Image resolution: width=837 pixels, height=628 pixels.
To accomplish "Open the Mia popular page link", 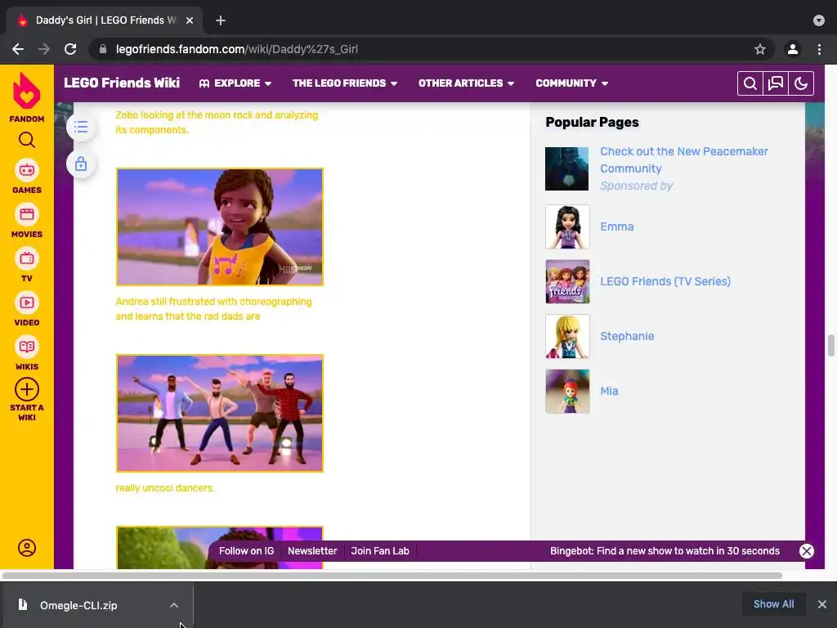I will pos(609,391).
